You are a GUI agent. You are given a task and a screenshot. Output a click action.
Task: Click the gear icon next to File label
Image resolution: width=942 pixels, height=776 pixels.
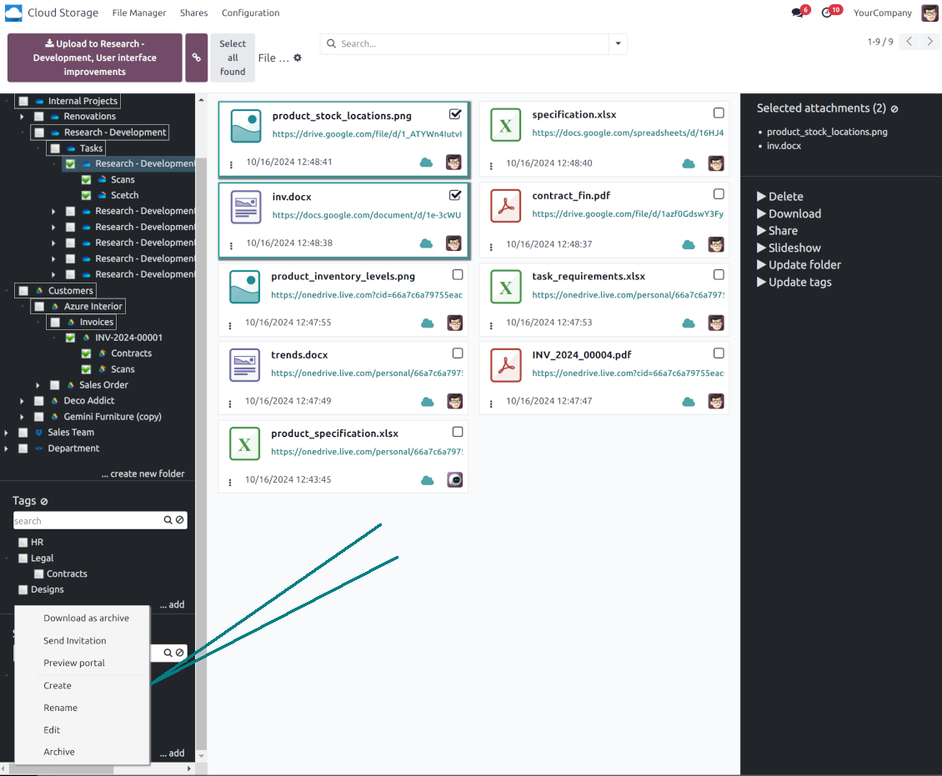point(298,58)
